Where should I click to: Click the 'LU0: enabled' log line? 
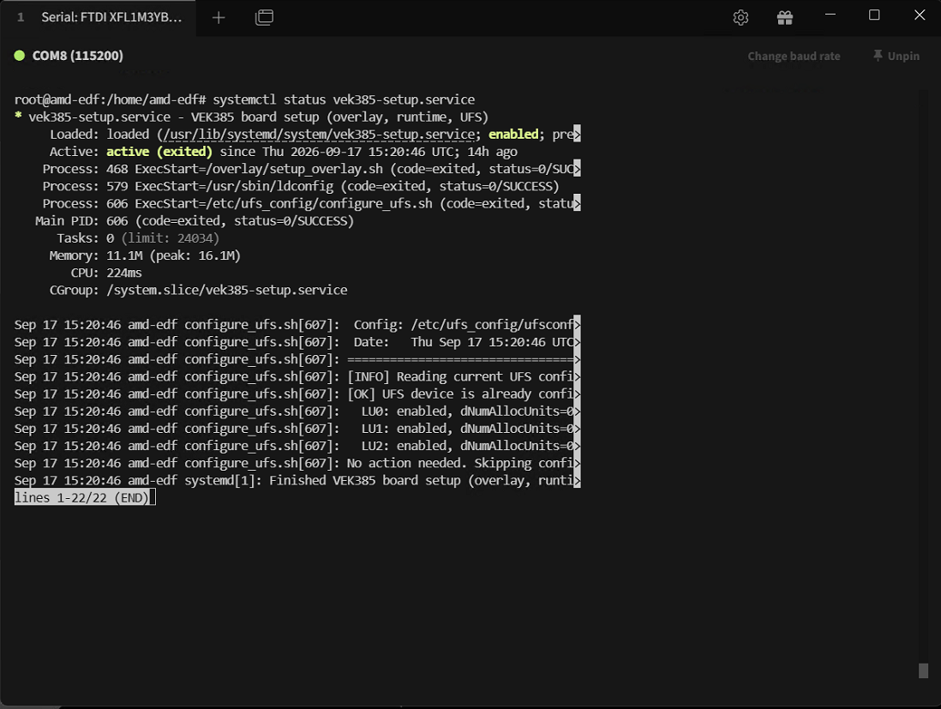tap(297, 412)
